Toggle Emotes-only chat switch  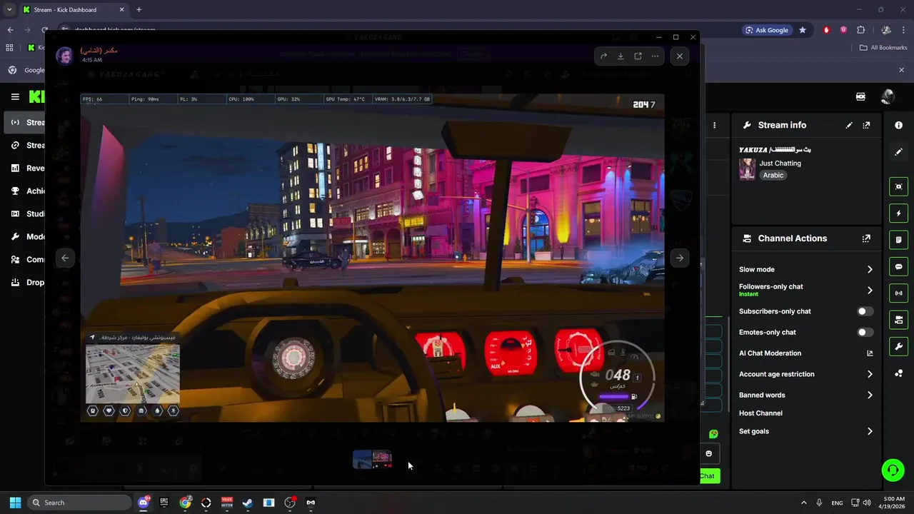[865, 332]
